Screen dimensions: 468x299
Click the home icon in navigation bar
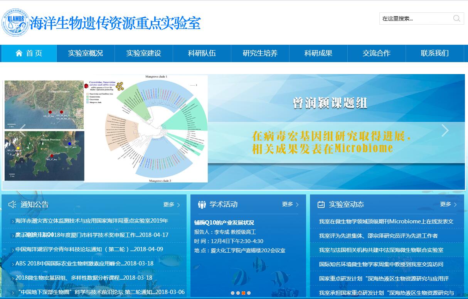(19, 53)
